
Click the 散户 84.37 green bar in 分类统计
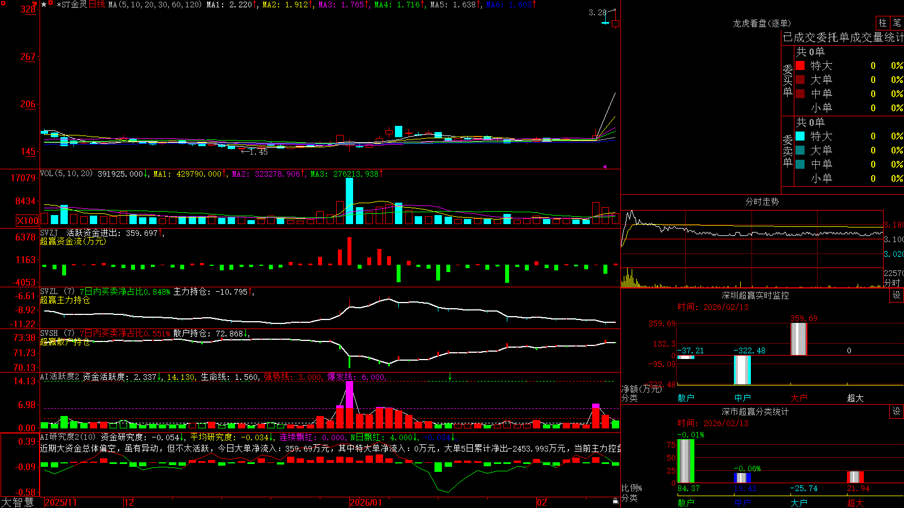pos(685,461)
